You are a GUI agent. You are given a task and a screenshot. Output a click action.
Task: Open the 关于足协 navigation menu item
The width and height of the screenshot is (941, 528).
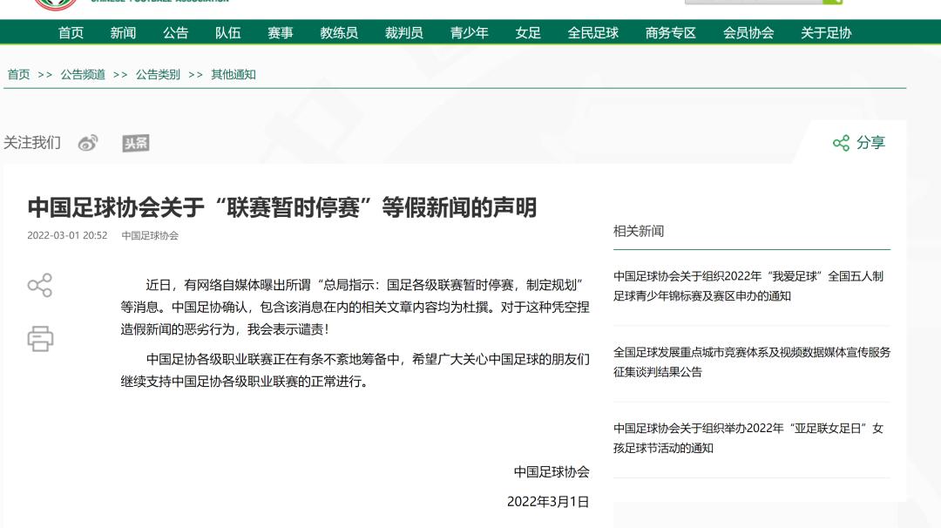pyautogui.click(x=826, y=33)
